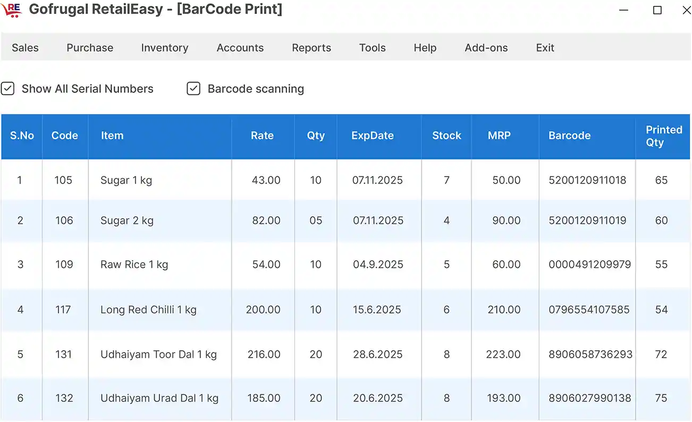The image size is (692, 422).
Task: Sort the table by the MRP column
Action: [x=499, y=136]
